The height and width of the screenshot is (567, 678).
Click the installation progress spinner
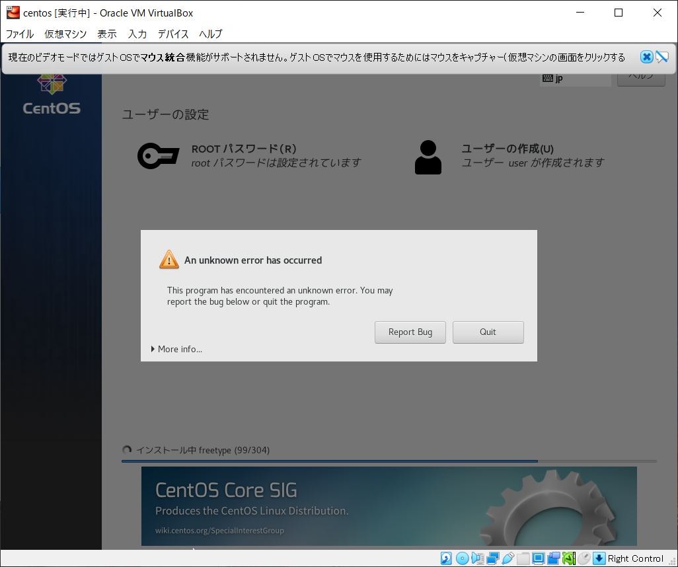(x=127, y=450)
